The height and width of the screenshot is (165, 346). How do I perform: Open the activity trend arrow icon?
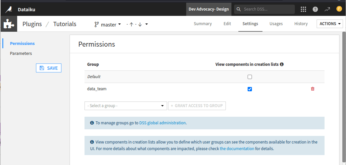click(x=327, y=9)
